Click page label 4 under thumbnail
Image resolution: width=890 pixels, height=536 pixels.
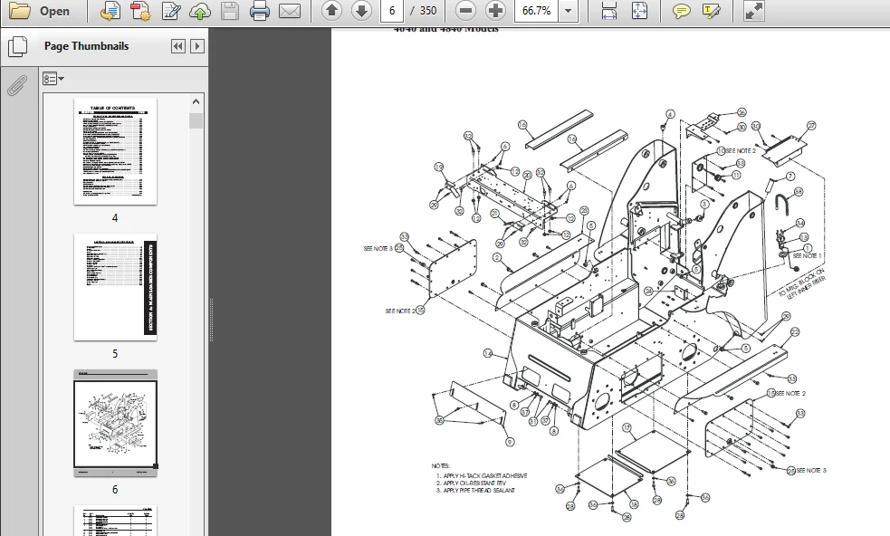[x=115, y=218]
